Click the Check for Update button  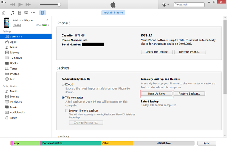157,52
